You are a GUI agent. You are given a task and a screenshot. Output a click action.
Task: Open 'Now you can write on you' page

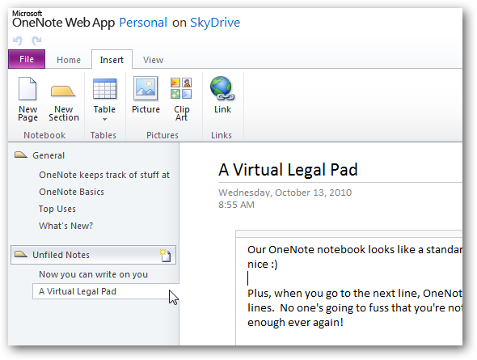pyautogui.click(x=94, y=274)
